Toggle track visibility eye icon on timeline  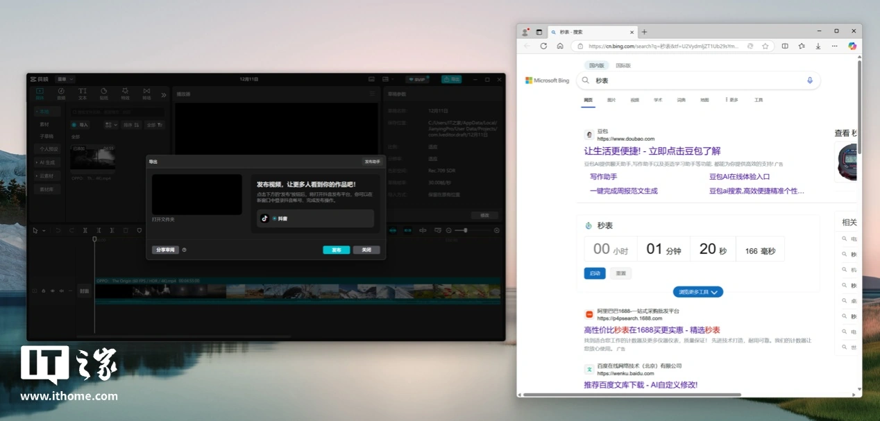[x=52, y=291]
